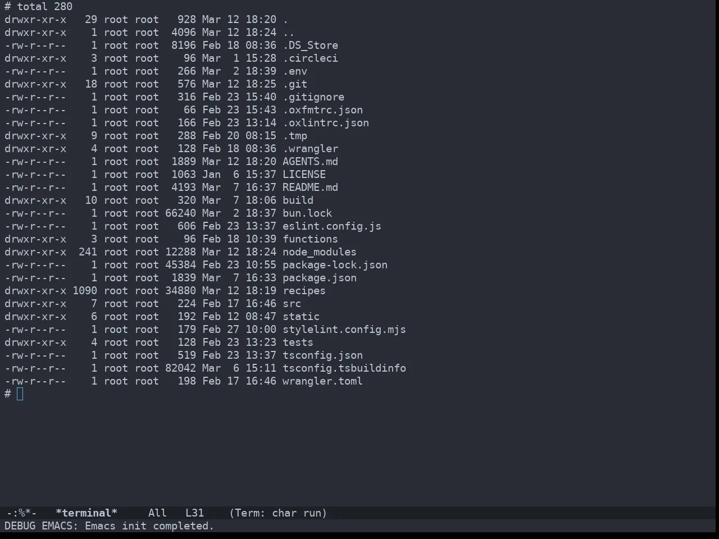719x539 pixels.
Task: Click the package.json file name
Action: [320, 278]
